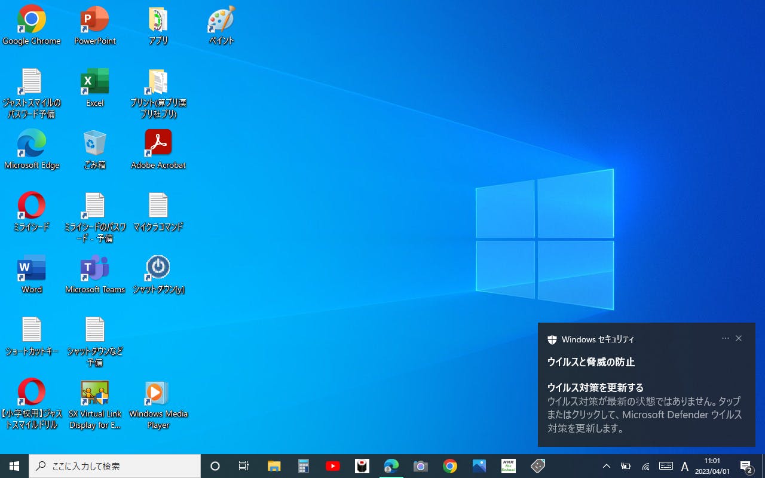Click the Task View button in the taskbar

244,466
